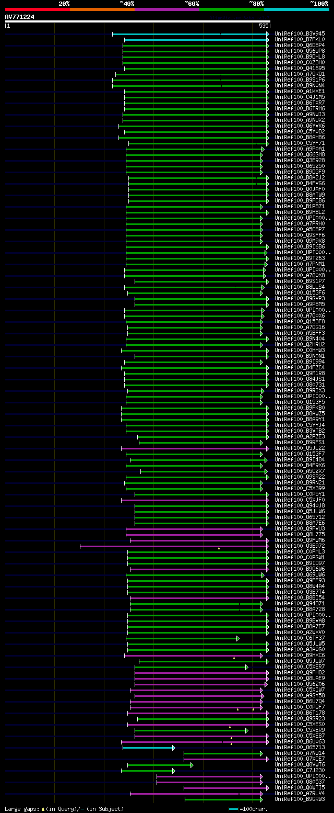This screenshot has width=334, height=813.
Task: Select the UniRef100_Q2HRU2 label
Action: pyautogui.click(x=300, y=344)
